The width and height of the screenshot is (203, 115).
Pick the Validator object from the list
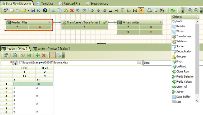coord(180,41)
